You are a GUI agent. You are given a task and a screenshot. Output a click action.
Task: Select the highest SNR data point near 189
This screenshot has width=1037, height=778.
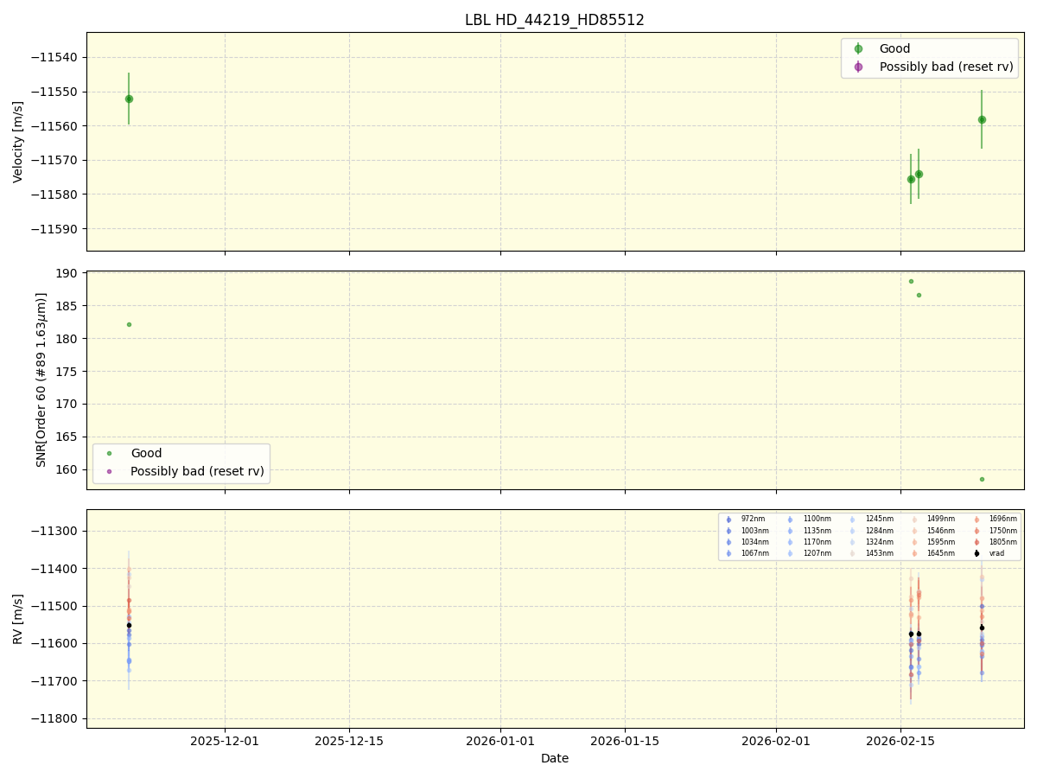tap(911, 281)
